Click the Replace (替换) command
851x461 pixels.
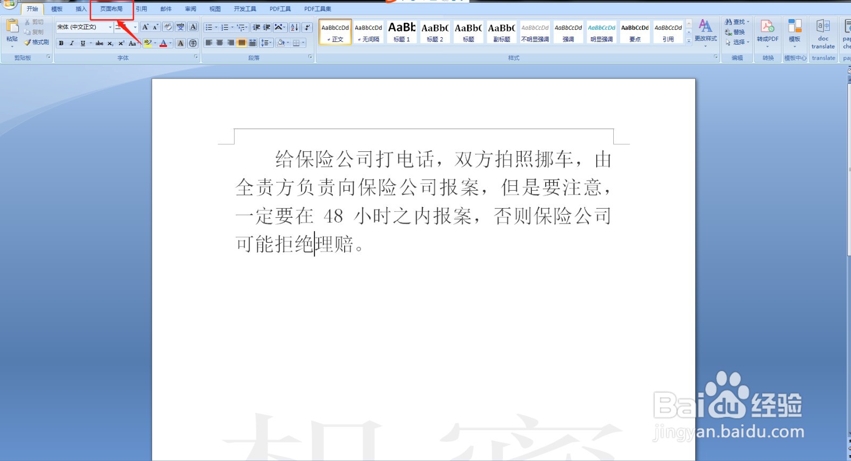pyautogui.click(x=735, y=32)
